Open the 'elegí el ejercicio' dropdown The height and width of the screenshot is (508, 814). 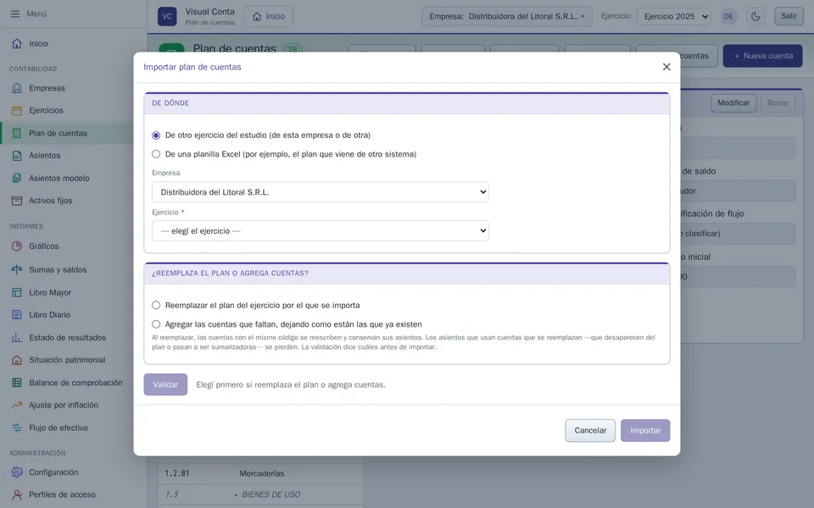click(321, 230)
